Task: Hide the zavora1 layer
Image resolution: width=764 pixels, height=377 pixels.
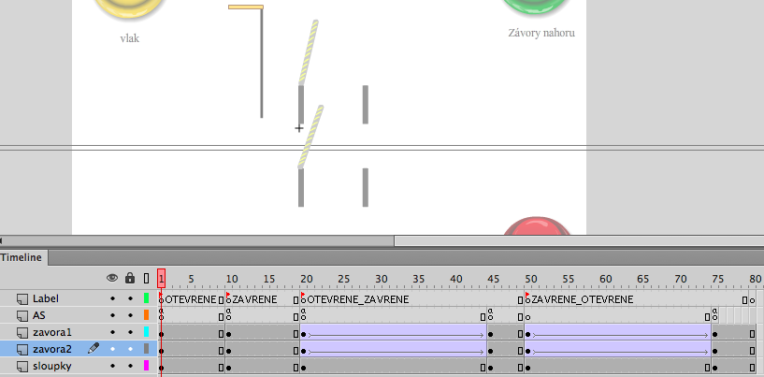Action: 112,332
